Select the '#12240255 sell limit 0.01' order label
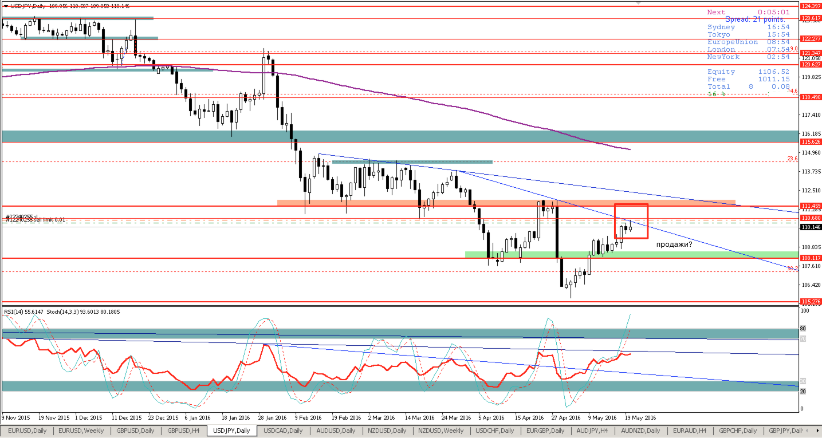 coord(36,219)
